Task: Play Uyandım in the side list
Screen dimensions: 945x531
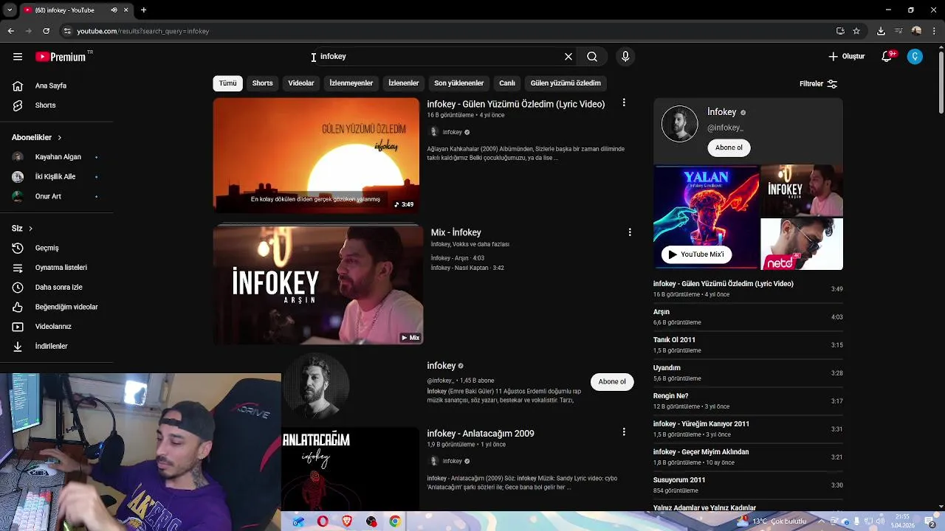Action: point(748,373)
